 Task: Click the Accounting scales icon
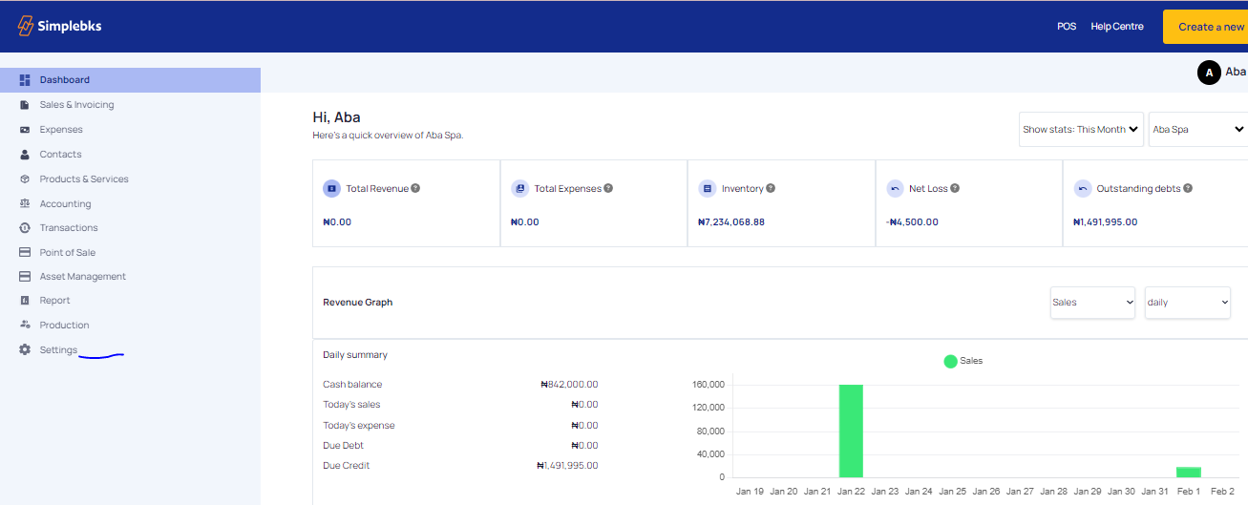tap(25, 204)
